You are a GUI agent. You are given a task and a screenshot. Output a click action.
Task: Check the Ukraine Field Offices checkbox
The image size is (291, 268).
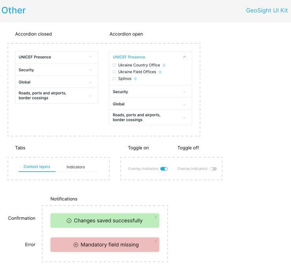point(114,72)
